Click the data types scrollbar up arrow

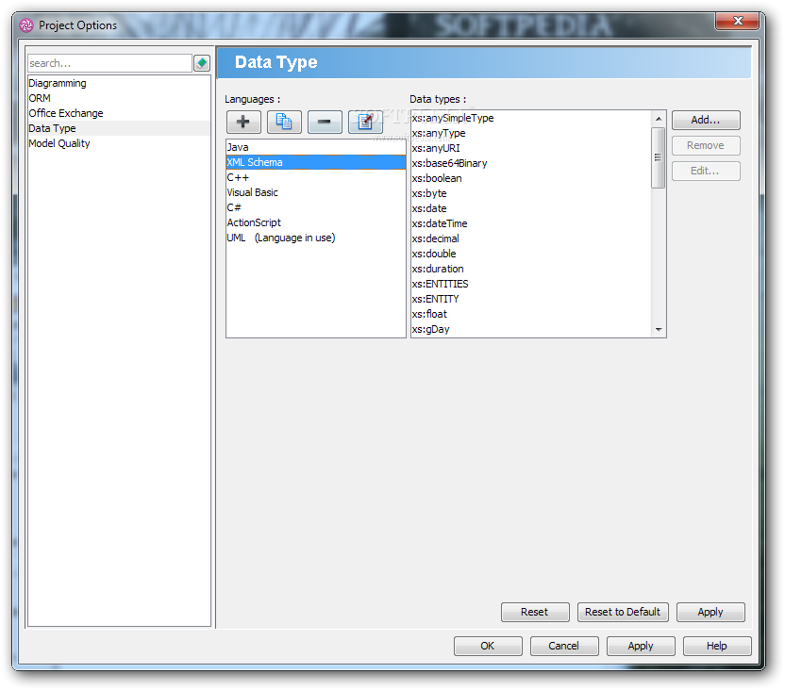[659, 119]
